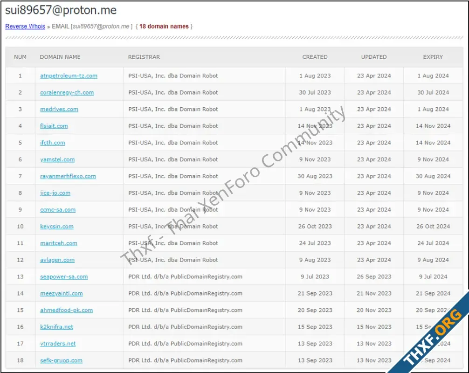Open medrlves.com domain link
The height and width of the screenshot is (373, 469).
59,109
